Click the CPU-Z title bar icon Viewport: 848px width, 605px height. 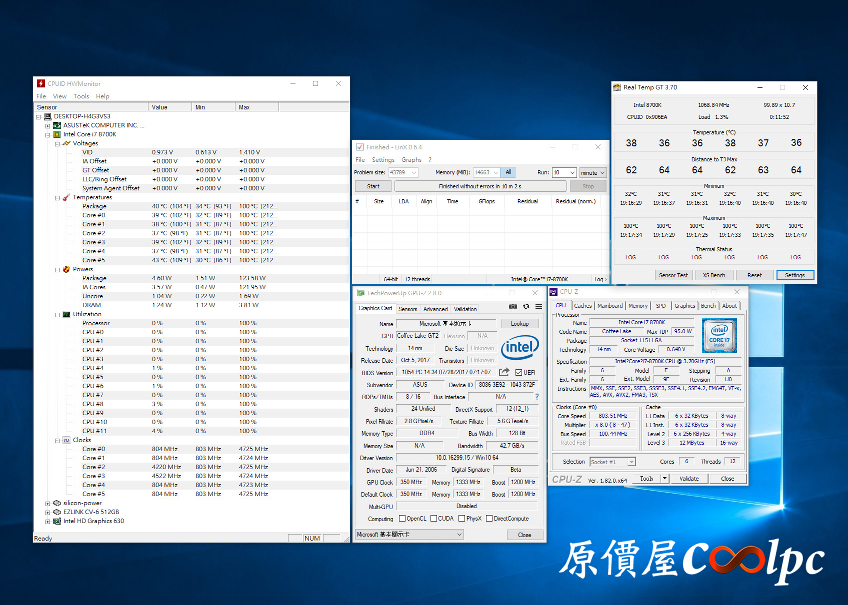click(553, 292)
